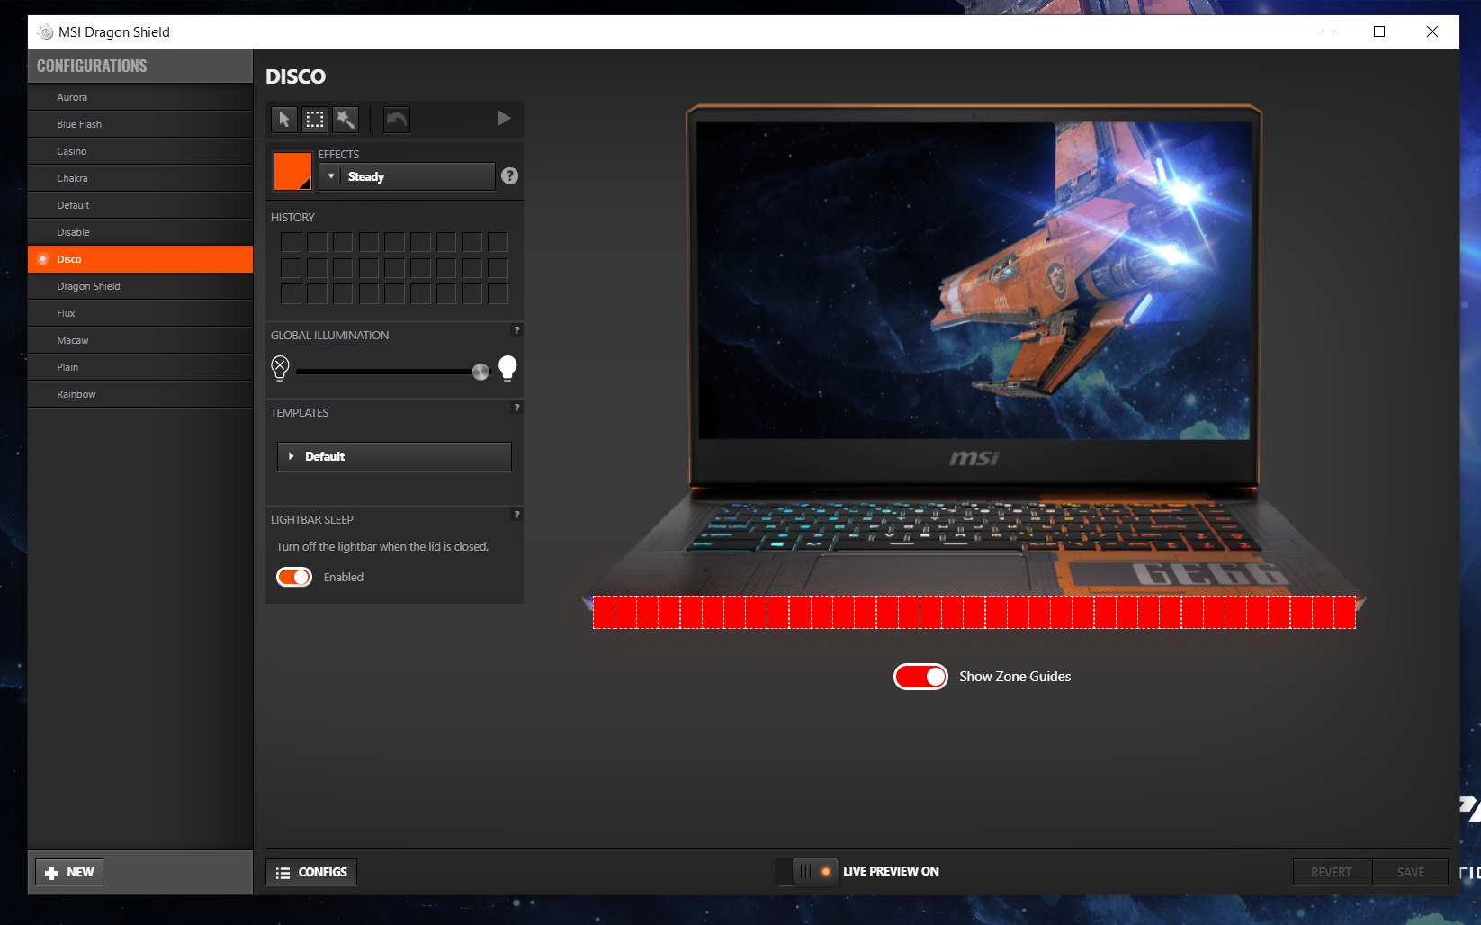Select the Aurora configuration
This screenshot has width=1481, height=925.
[x=140, y=97]
